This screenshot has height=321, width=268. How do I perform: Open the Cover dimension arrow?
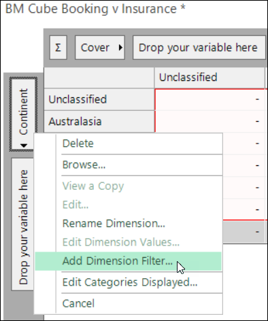coord(120,48)
